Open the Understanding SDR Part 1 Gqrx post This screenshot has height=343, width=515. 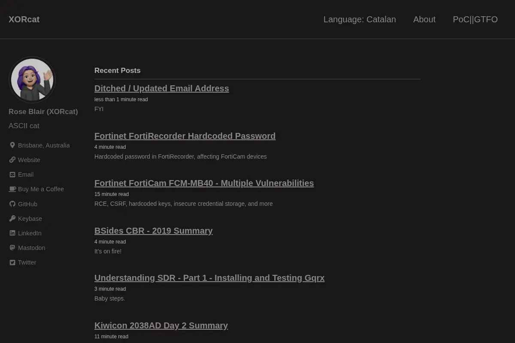click(x=209, y=278)
